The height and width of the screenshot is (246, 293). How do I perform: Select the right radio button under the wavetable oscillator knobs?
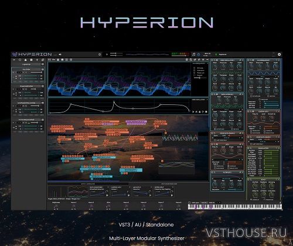click(x=268, y=96)
